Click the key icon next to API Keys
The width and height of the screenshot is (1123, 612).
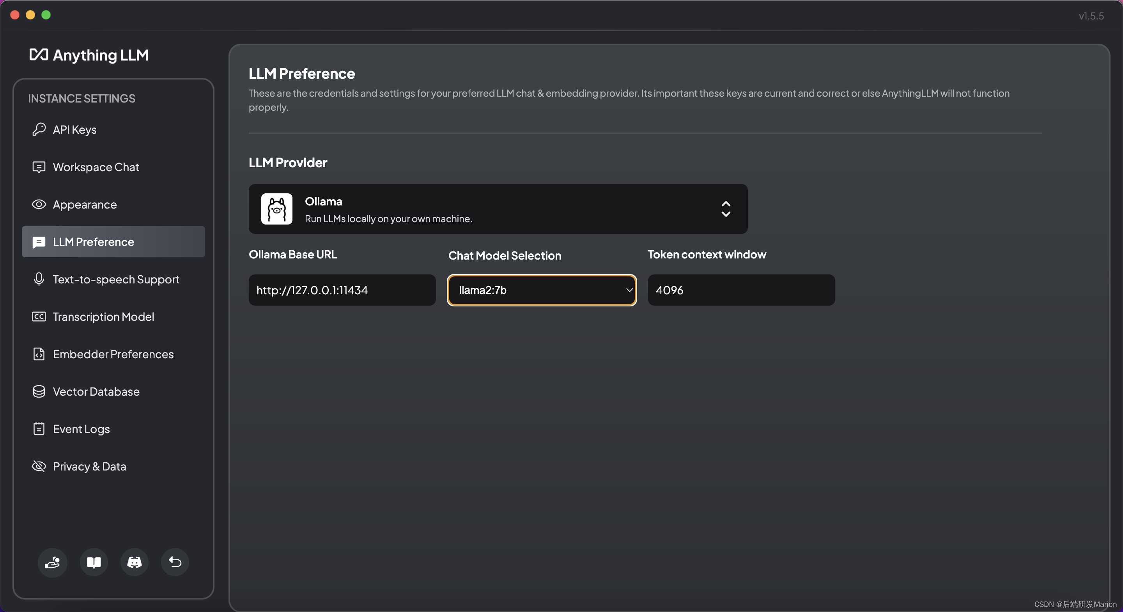(x=39, y=129)
